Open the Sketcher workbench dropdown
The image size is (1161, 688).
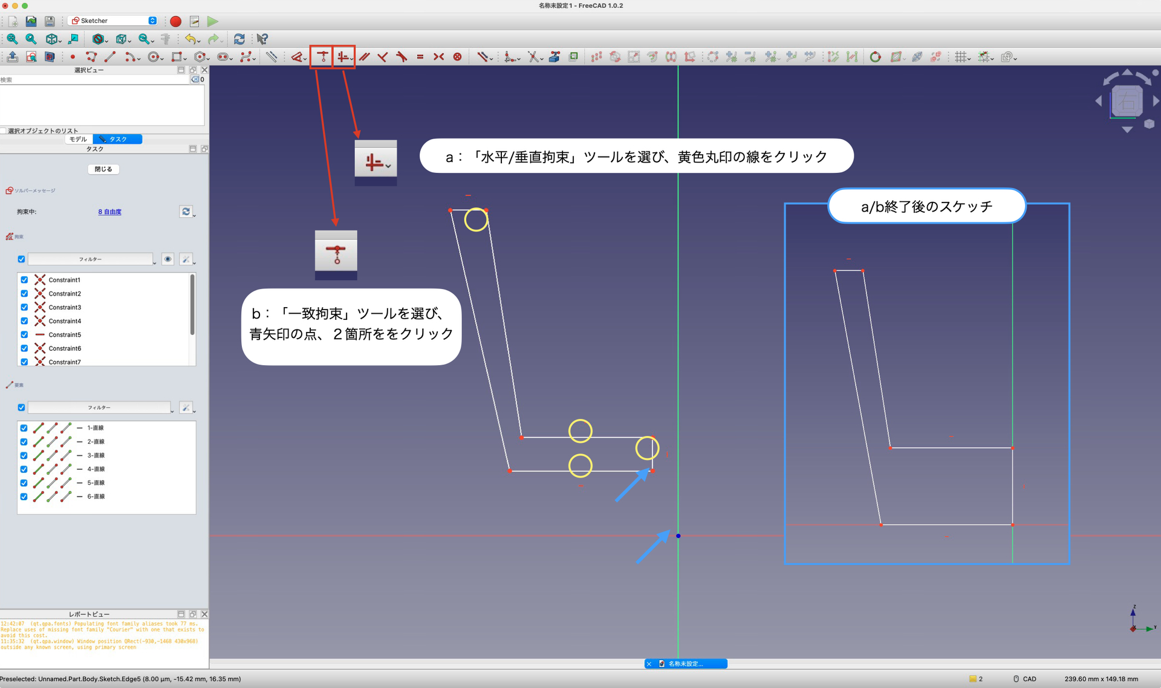coord(114,21)
